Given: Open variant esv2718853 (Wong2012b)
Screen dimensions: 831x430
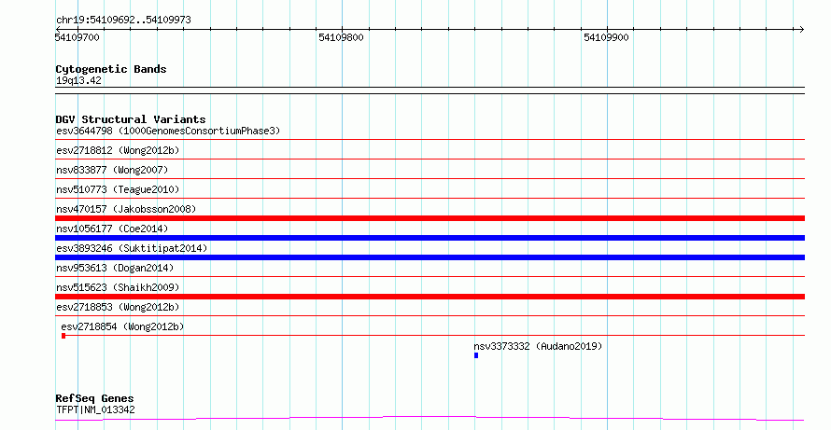Looking at the screenshot, I should click(x=118, y=307).
